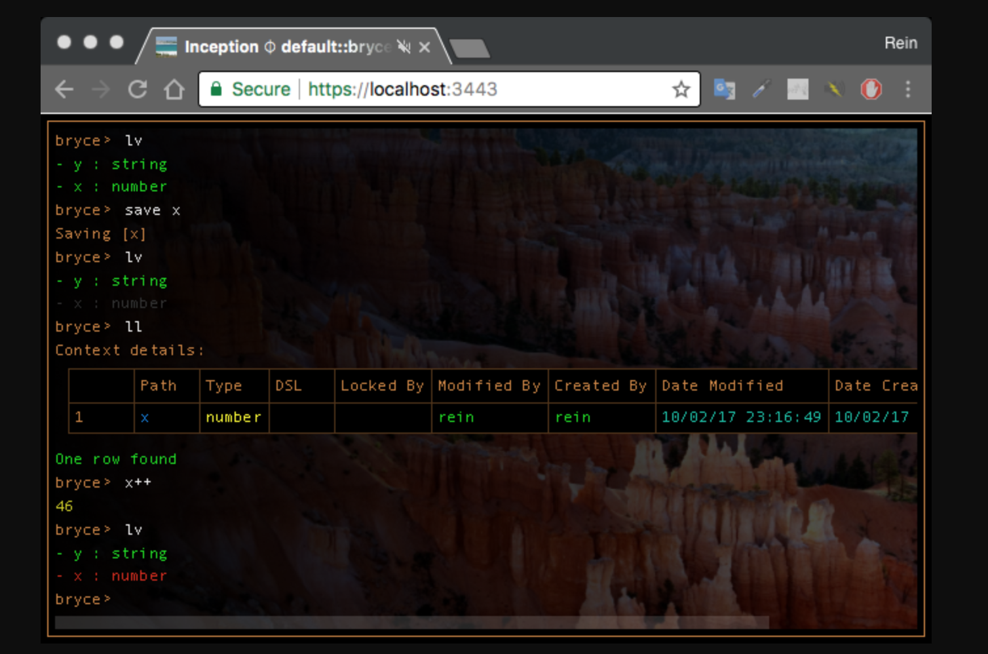Click the Secure label in the address bar
This screenshot has width=988, height=654.
click(x=261, y=89)
